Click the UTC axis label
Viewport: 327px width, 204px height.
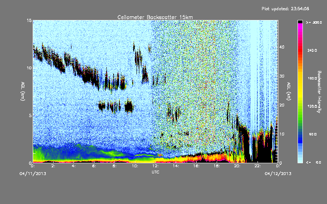click(155, 172)
